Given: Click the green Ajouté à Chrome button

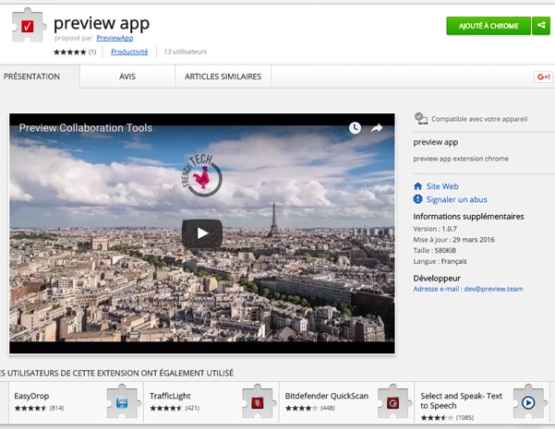Looking at the screenshot, I should coord(489,26).
